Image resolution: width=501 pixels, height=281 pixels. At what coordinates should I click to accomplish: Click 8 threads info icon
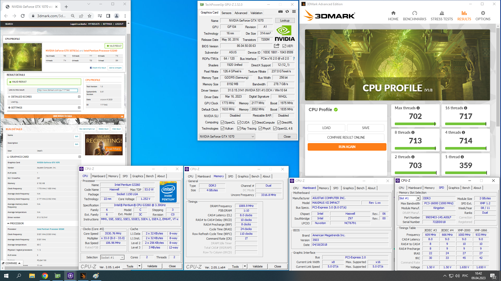[413, 132]
